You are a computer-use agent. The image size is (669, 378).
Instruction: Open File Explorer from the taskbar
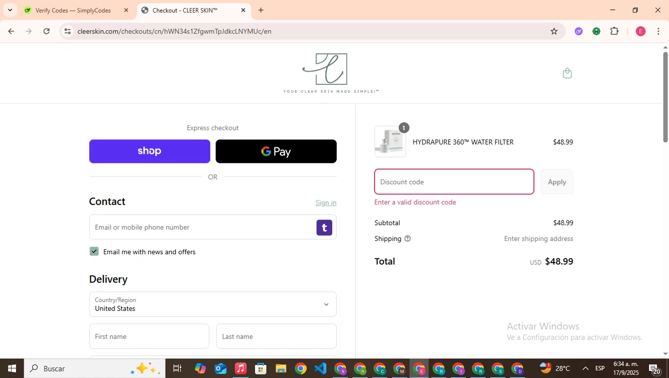pyautogui.click(x=281, y=369)
